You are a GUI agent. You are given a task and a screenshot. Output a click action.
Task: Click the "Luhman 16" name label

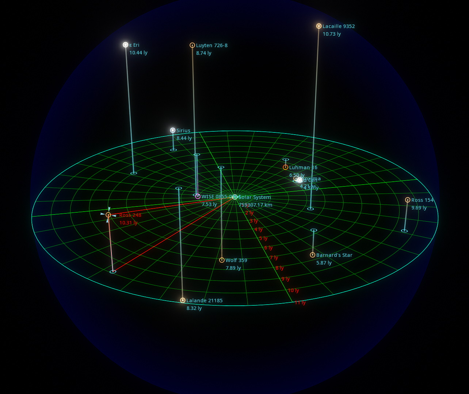303,167
